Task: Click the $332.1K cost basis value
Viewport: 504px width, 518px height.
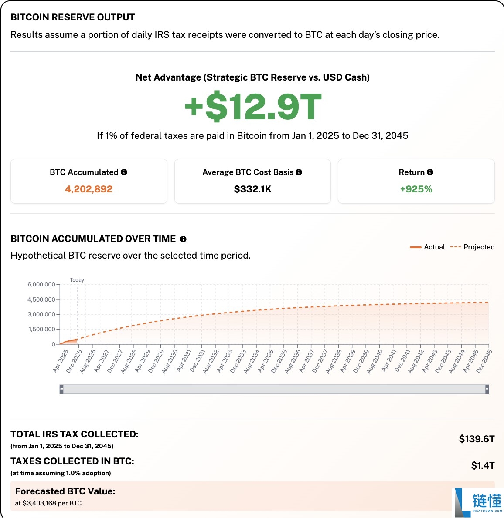Action: click(252, 189)
